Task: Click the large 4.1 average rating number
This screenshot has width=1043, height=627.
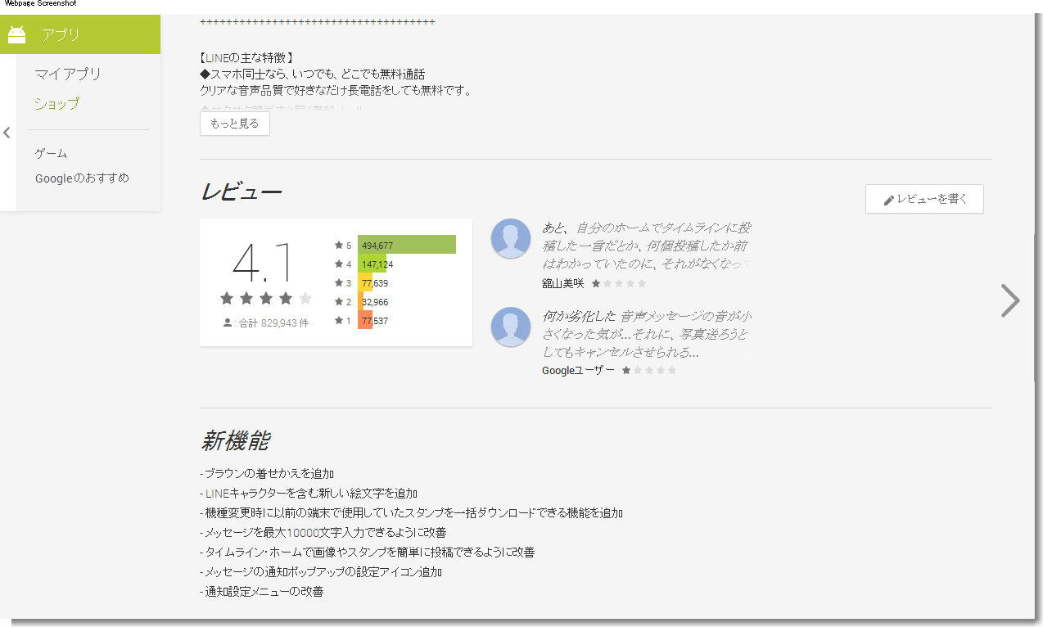Action: 263,263
